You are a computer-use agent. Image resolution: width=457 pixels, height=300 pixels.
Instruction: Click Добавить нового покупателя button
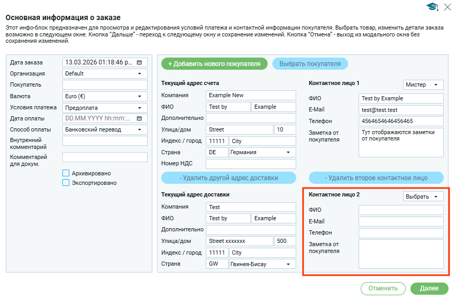point(214,64)
